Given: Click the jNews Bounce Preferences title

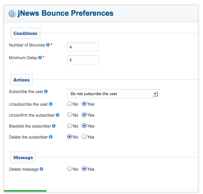Looking at the screenshot, I should [65, 13].
